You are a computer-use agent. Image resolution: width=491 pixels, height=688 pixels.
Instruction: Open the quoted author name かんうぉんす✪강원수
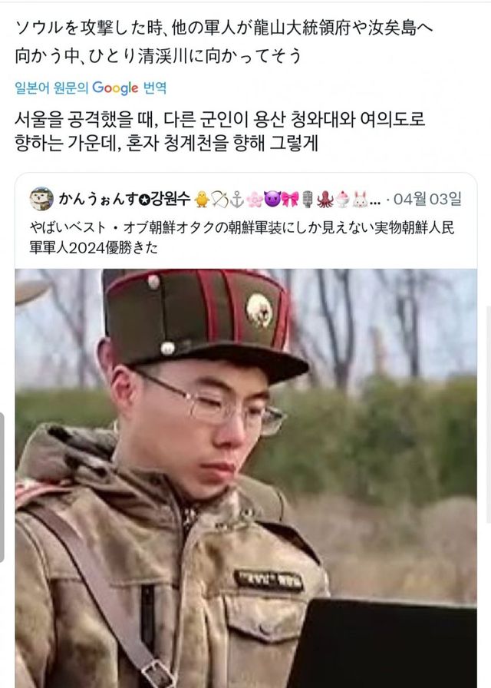tap(124, 199)
